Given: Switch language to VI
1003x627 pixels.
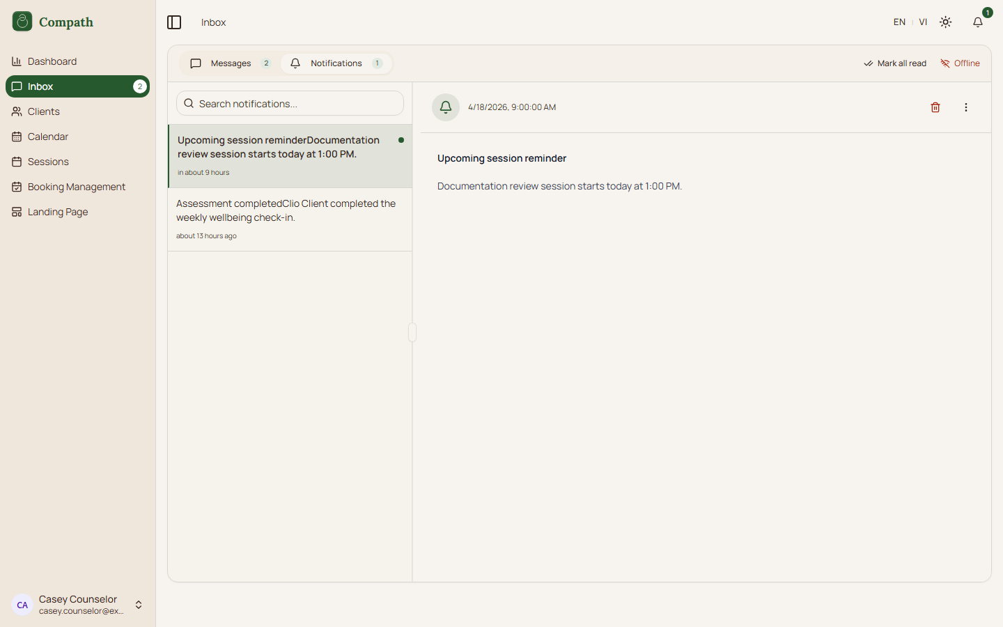Looking at the screenshot, I should [x=923, y=22].
